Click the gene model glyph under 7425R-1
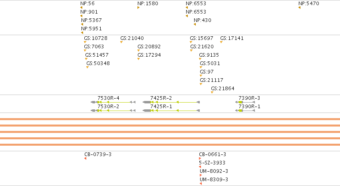Image resolution: width=340 pixels, height=186 pixels. pos(171,111)
